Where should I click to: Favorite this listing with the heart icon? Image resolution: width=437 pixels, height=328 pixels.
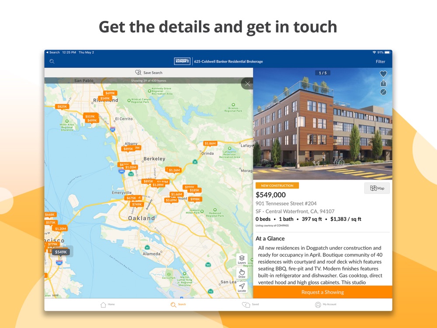click(x=383, y=74)
